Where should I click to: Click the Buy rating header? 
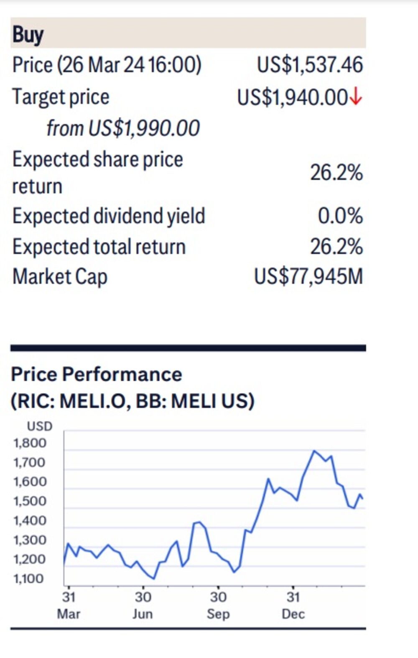point(28,34)
